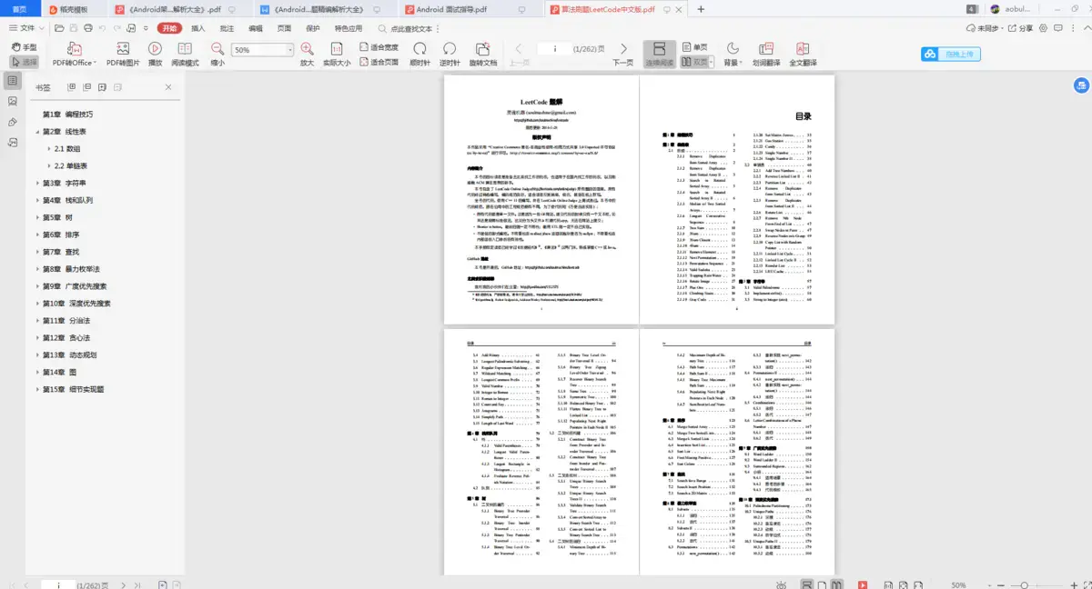Image resolution: width=1092 pixels, height=589 pixels.
Task: Open the 保护 protect tab
Action: tap(313, 28)
